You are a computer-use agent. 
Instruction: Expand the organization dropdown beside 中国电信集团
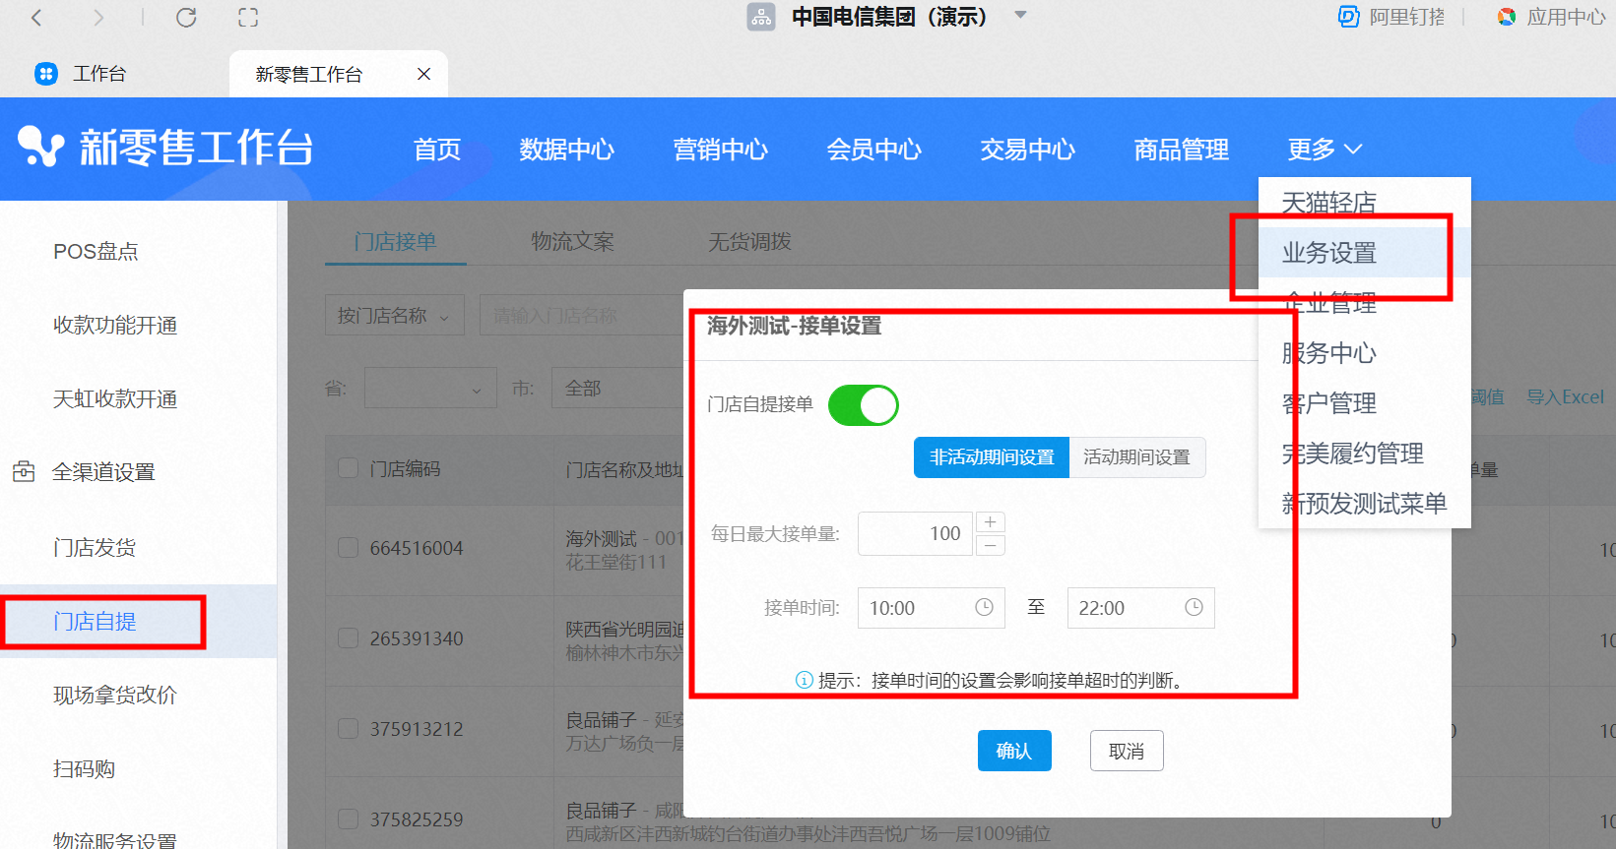(x=1020, y=16)
